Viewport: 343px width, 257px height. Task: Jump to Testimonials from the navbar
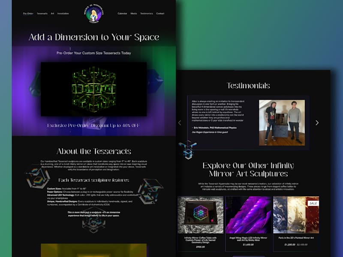147,14
